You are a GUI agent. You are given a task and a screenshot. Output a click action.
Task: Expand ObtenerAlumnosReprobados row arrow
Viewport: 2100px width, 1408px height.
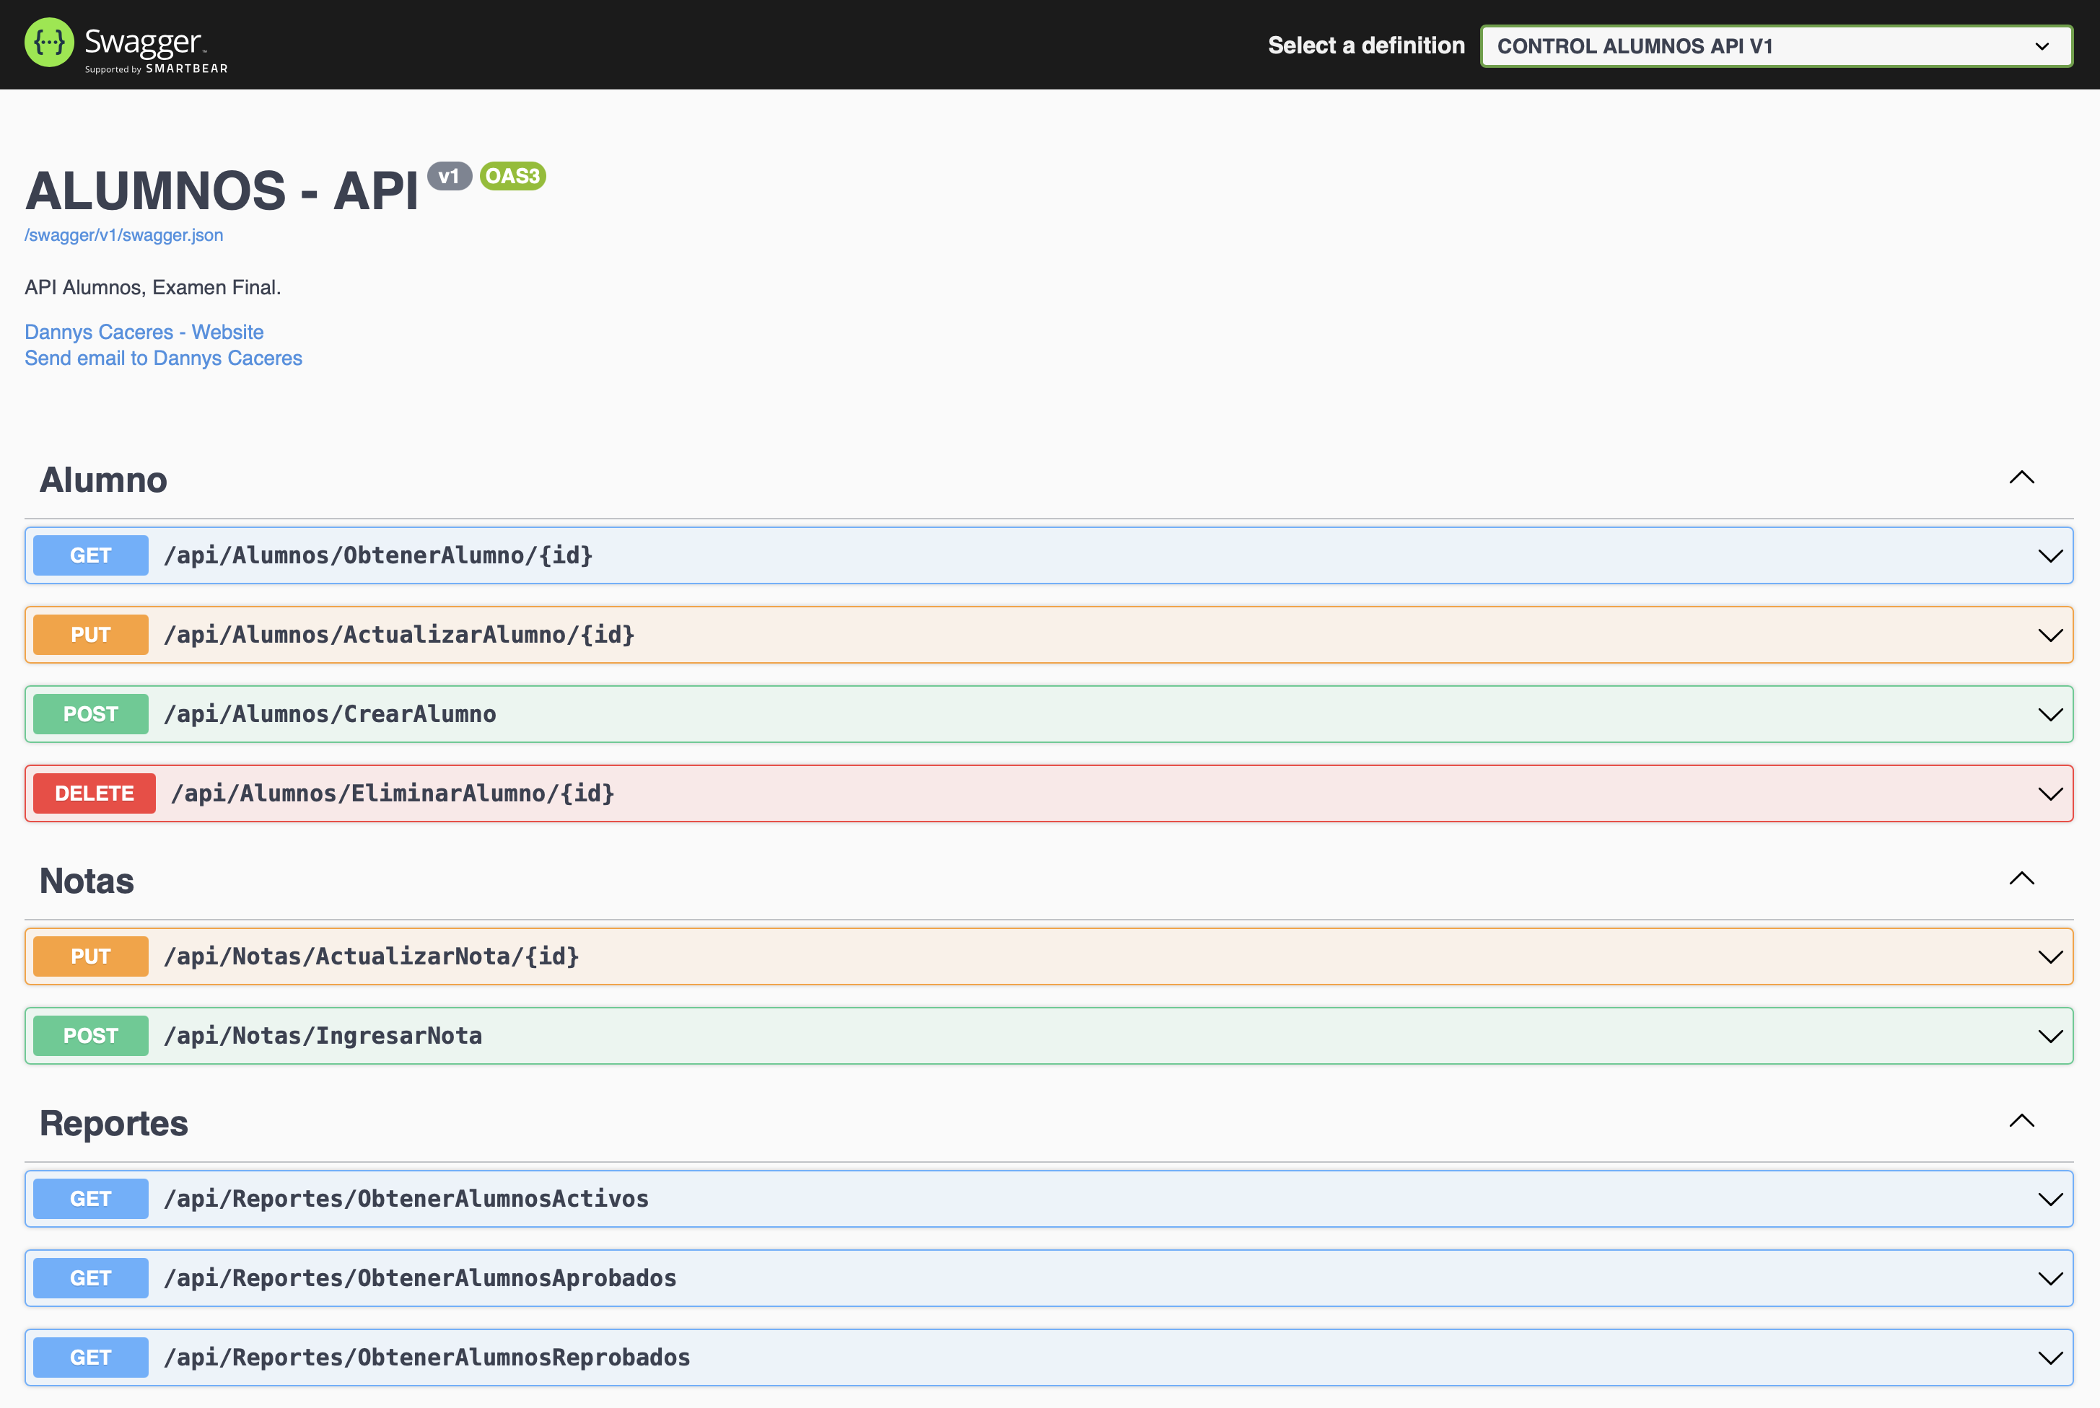[2049, 1359]
